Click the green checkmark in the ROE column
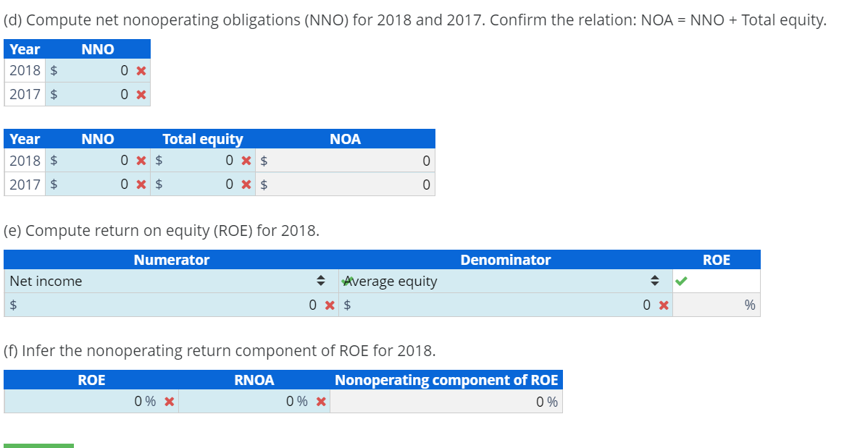This screenshot has width=860, height=448. 682,281
